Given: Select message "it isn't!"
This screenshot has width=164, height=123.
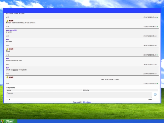Looking at the screenshot, I should (x=9, y=32).
